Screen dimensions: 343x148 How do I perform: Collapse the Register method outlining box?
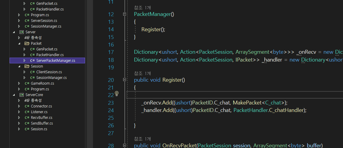point(124,80)
